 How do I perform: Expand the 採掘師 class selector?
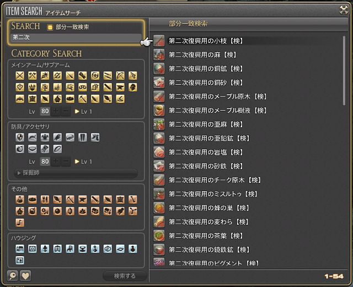[x=76, y=173]
